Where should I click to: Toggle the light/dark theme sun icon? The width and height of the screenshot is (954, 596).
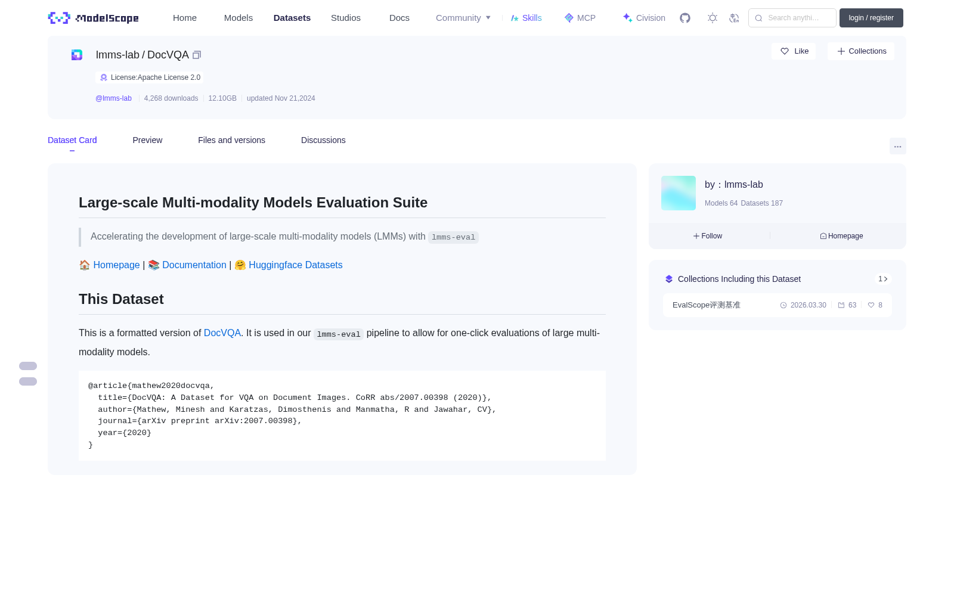[713, 18]
